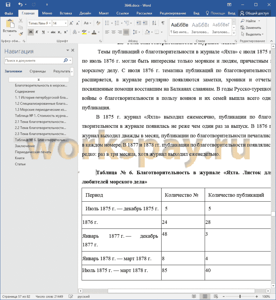Image resolution: width=276 pixels, height=300 pixels.
Task: Click Вход to sign in
Action: [x=231, y=13]
